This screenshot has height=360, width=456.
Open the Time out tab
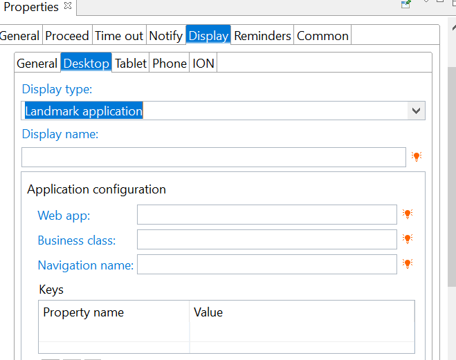coord(119,36)
